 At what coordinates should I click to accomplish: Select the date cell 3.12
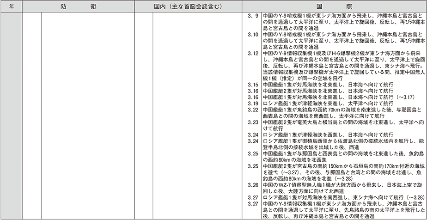tap(253, 53)
